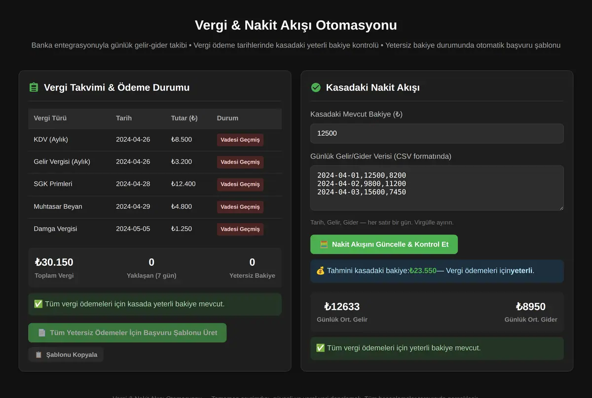
Task: Click the Vadesi Geçmiş badge for SGK Primleri
Action: 240,184
